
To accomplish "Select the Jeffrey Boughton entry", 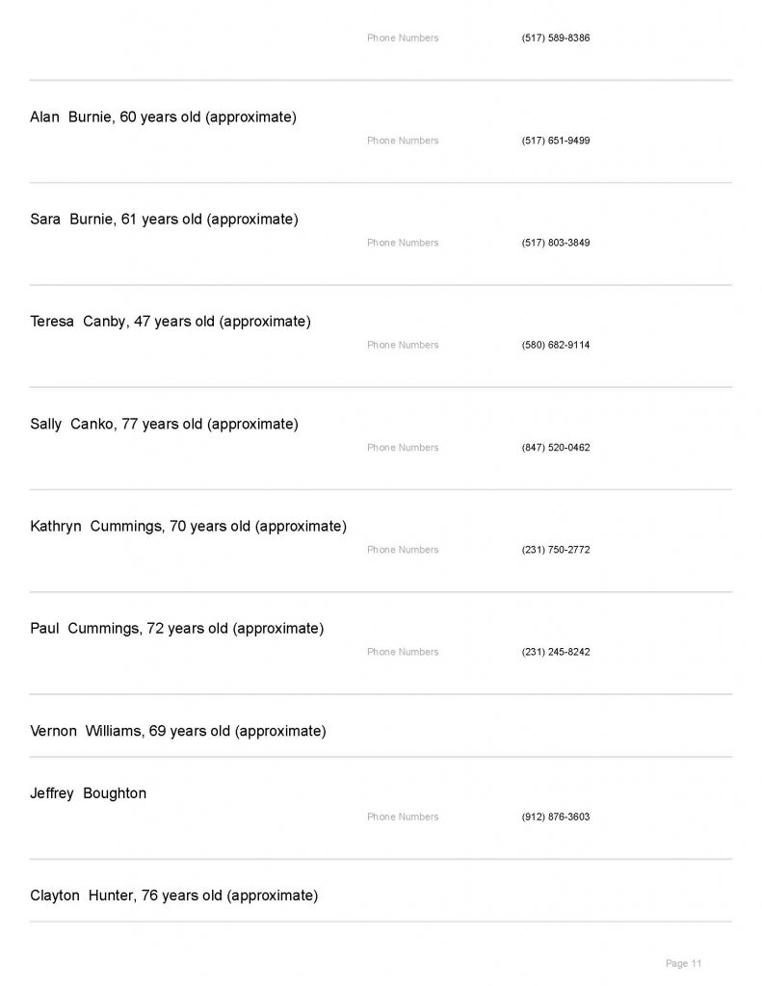I will pos(89,793).
